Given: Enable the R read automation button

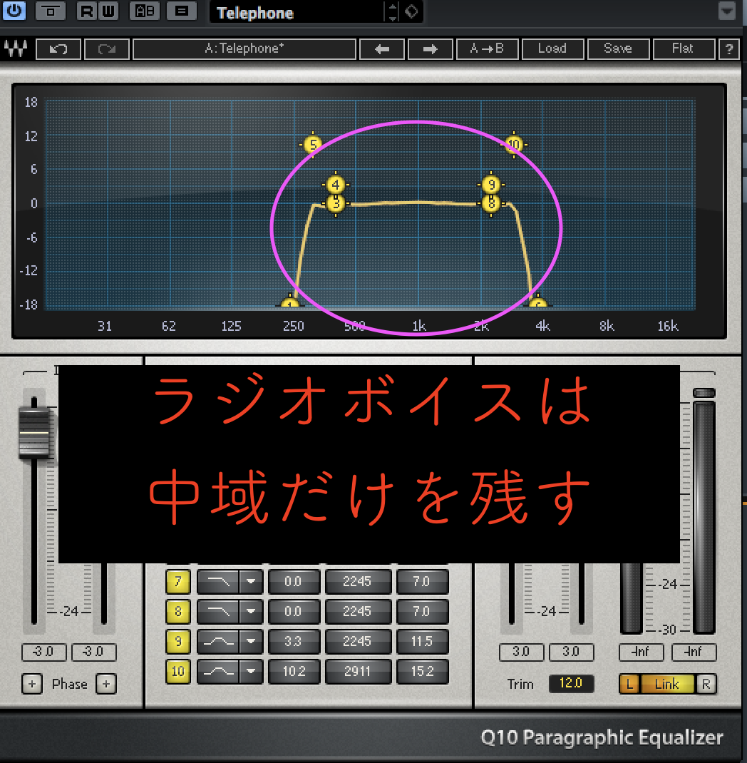Looking at the screenshot, I should click(86, 11).
